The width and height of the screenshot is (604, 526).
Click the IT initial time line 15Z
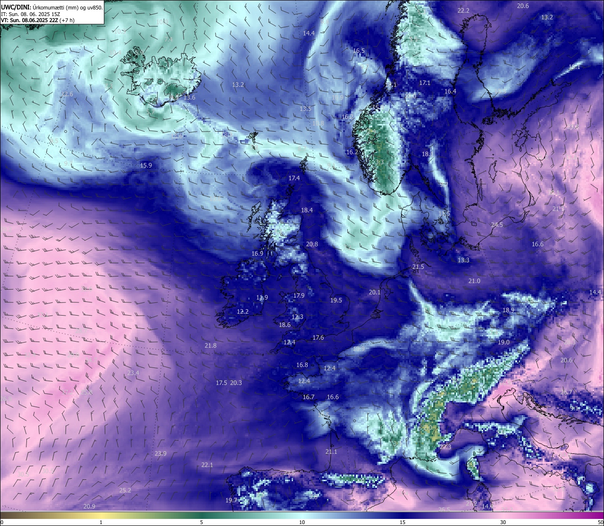(x=31, y=14)
